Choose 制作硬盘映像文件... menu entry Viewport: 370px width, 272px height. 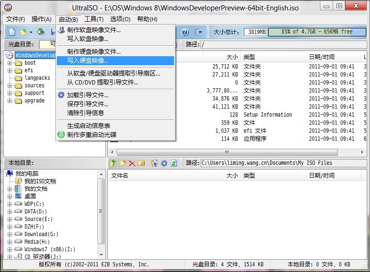coord(115,51)
